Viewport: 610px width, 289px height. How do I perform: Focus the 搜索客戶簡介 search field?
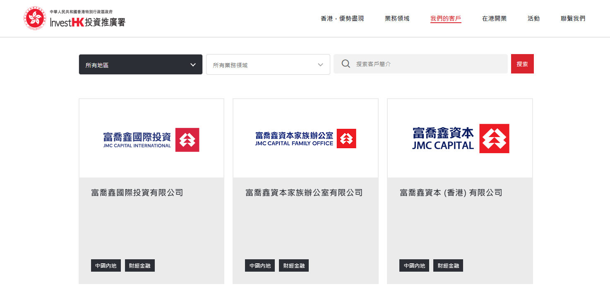pyautogui.click(x=421, y=64)
